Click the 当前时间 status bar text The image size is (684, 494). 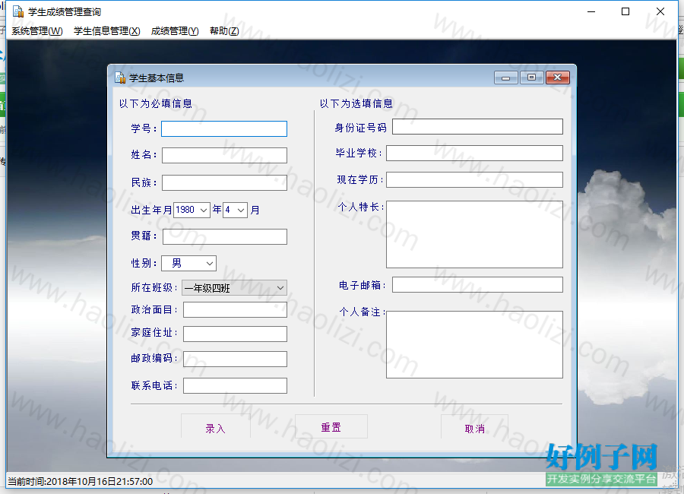click(81, 481)
